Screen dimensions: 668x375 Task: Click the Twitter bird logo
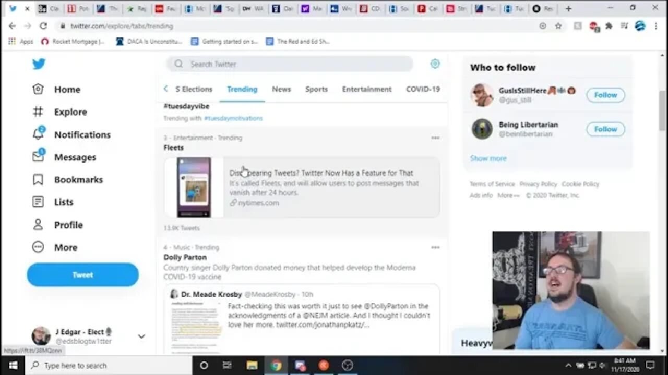(39, 64)
